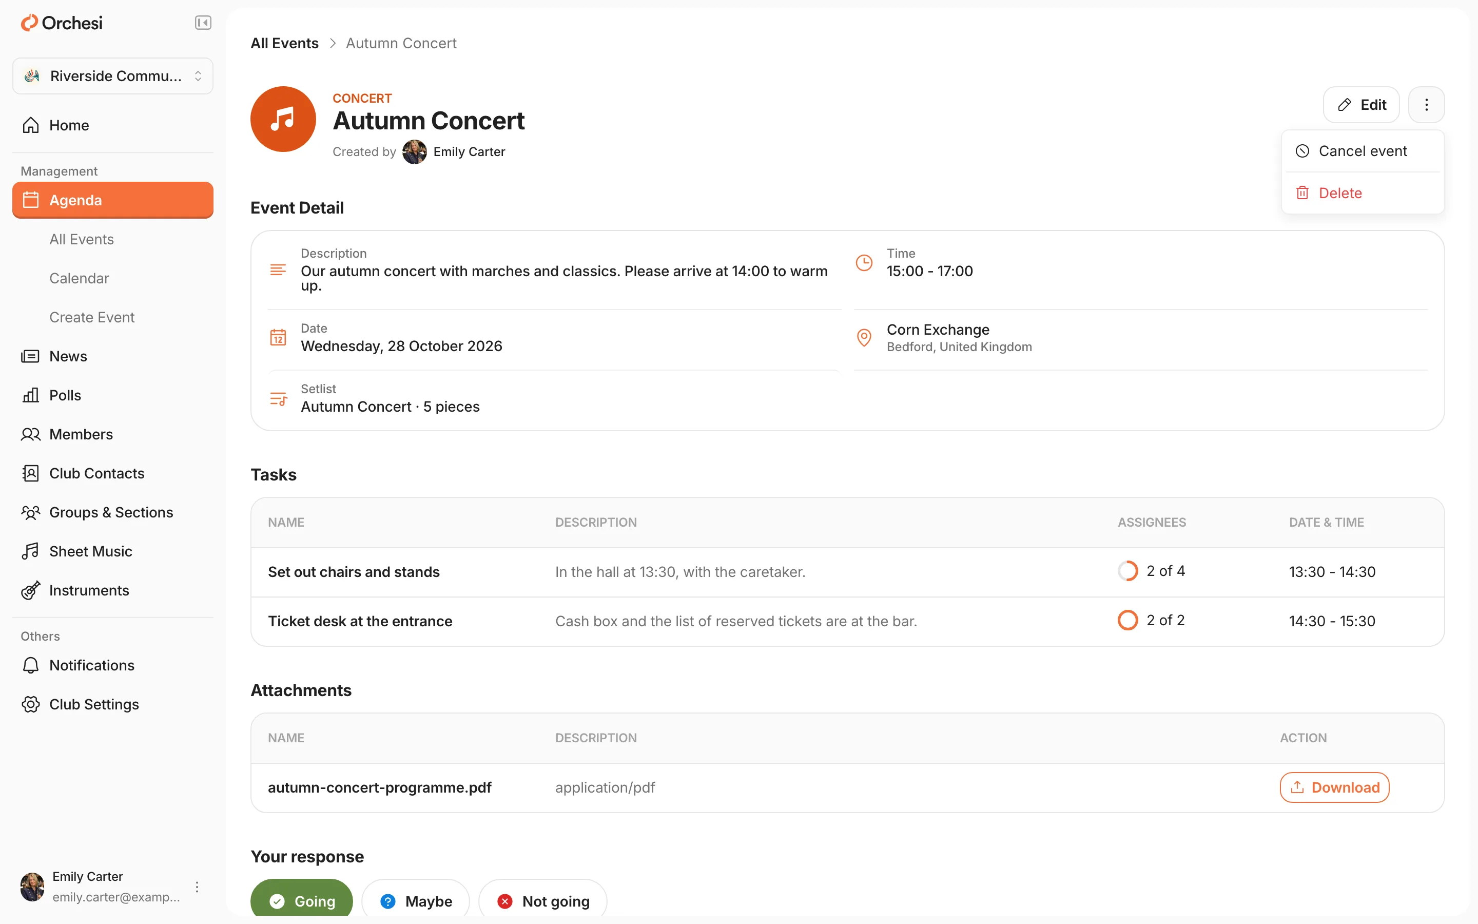This screenshot has width=1478, height=924.
Task: Click the Setlist icon
Action: 279,399
